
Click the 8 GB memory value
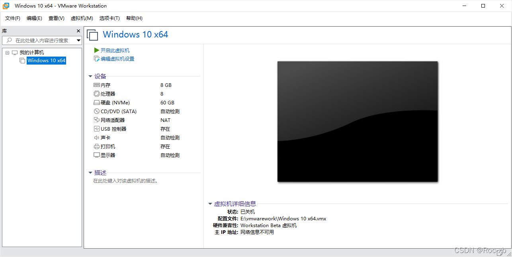tap(166, 85)
